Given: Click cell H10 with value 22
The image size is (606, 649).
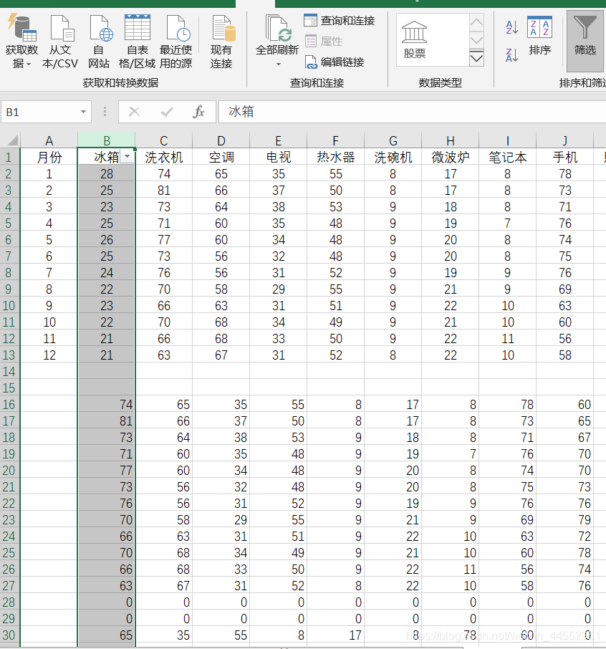Looking at the screenshot, I should [x=451, y=305].
